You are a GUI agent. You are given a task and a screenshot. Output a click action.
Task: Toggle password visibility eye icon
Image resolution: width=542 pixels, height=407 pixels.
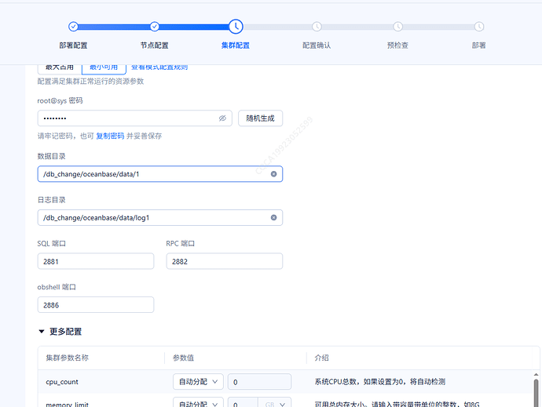[222, 118]
